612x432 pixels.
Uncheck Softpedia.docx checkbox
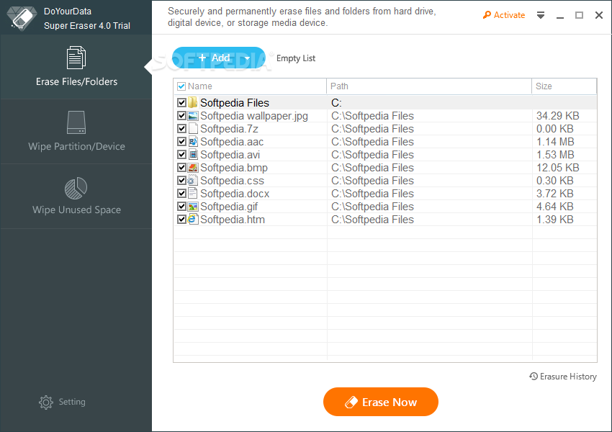pyautogui.click(x=181, y=193)
